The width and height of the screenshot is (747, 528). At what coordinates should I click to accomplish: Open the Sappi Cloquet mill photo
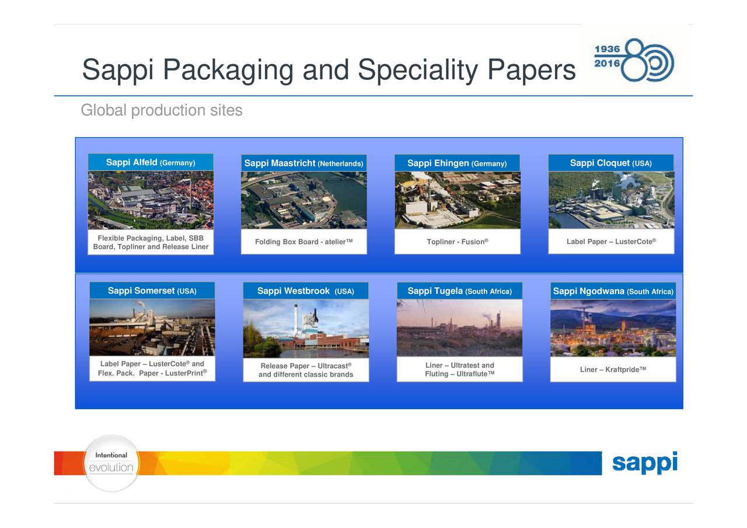coord(611,200)
